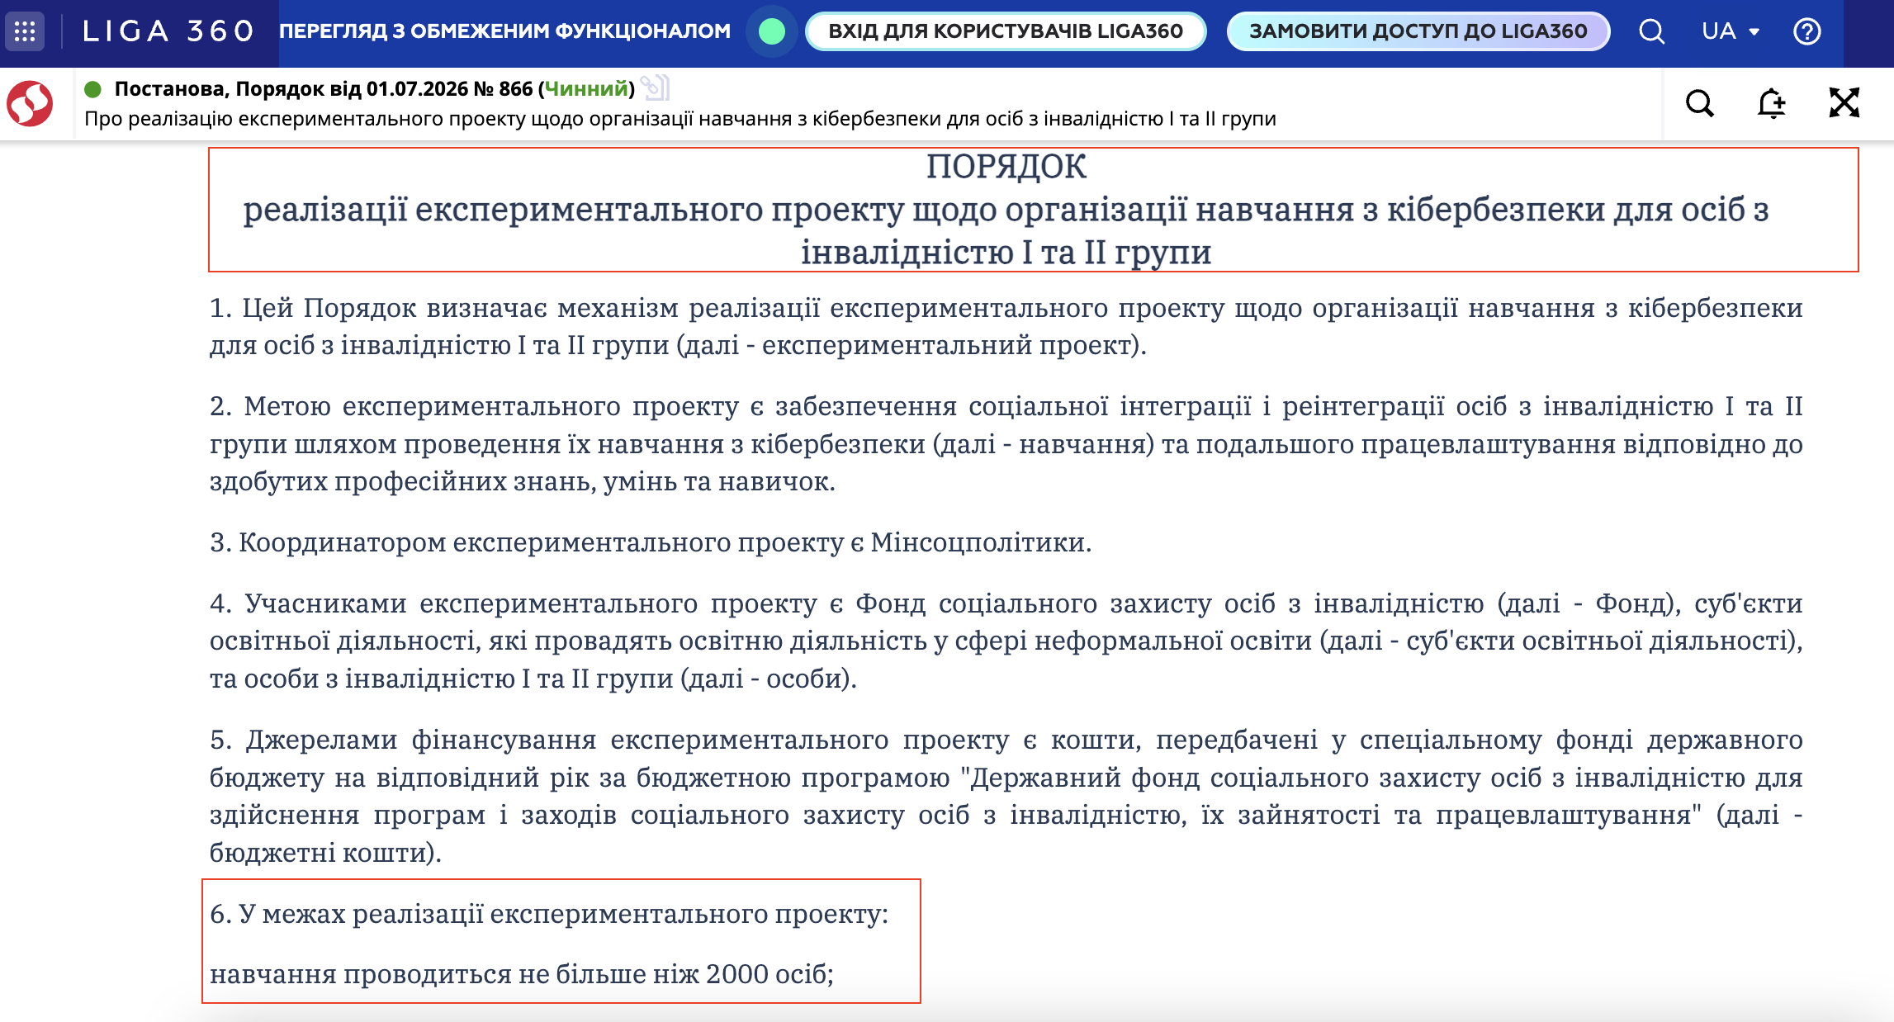Add document to monitoring bell
The image size is (1894, 1022).
(1772, 103)
